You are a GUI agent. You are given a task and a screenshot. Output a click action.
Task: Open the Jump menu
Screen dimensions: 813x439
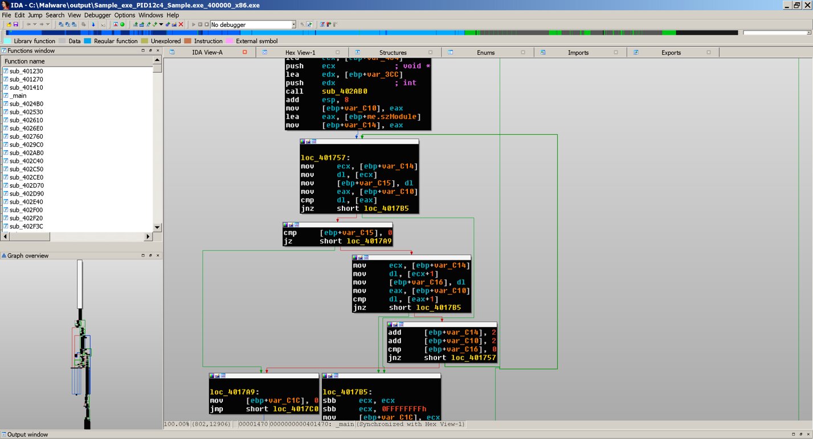(35, 15)
